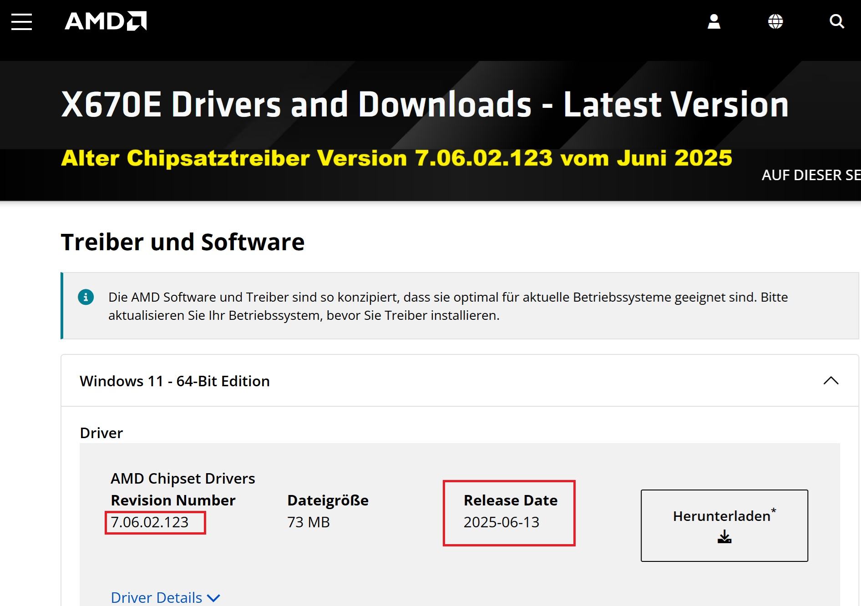Click the Windows 11 - 64-Bit Edition header
Image resolution: width=861 pixels, height=606 pixels.
coord(175,381)
